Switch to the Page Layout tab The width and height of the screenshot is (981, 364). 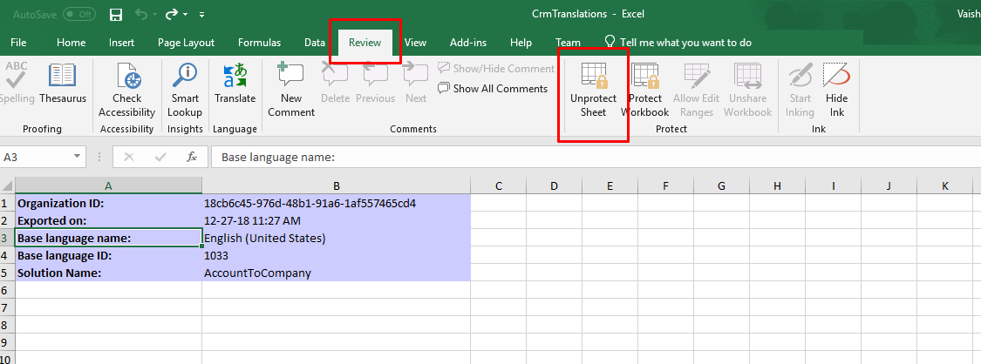tap(186, 43)
